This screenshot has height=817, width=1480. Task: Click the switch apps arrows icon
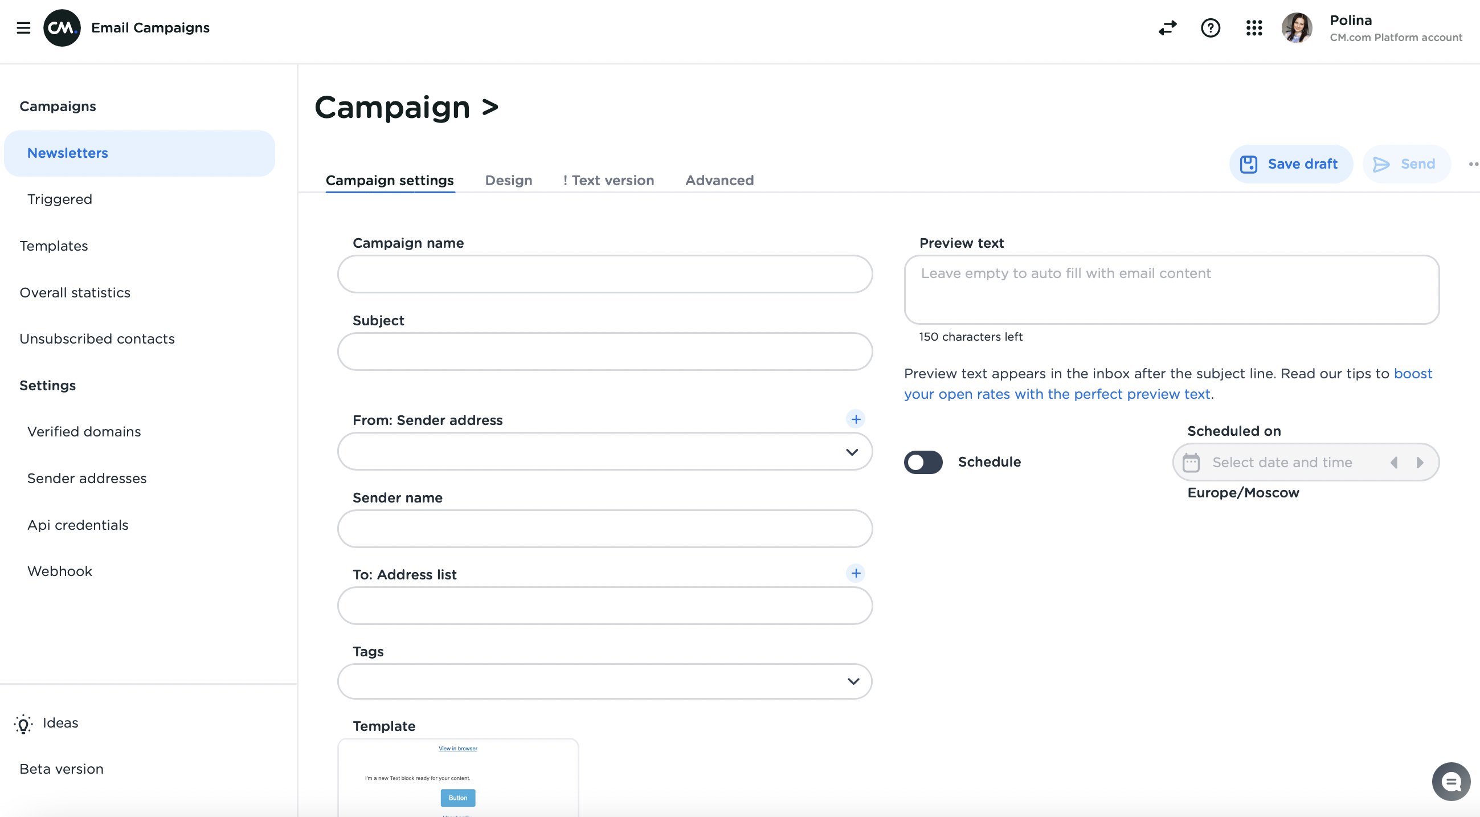1167,27
